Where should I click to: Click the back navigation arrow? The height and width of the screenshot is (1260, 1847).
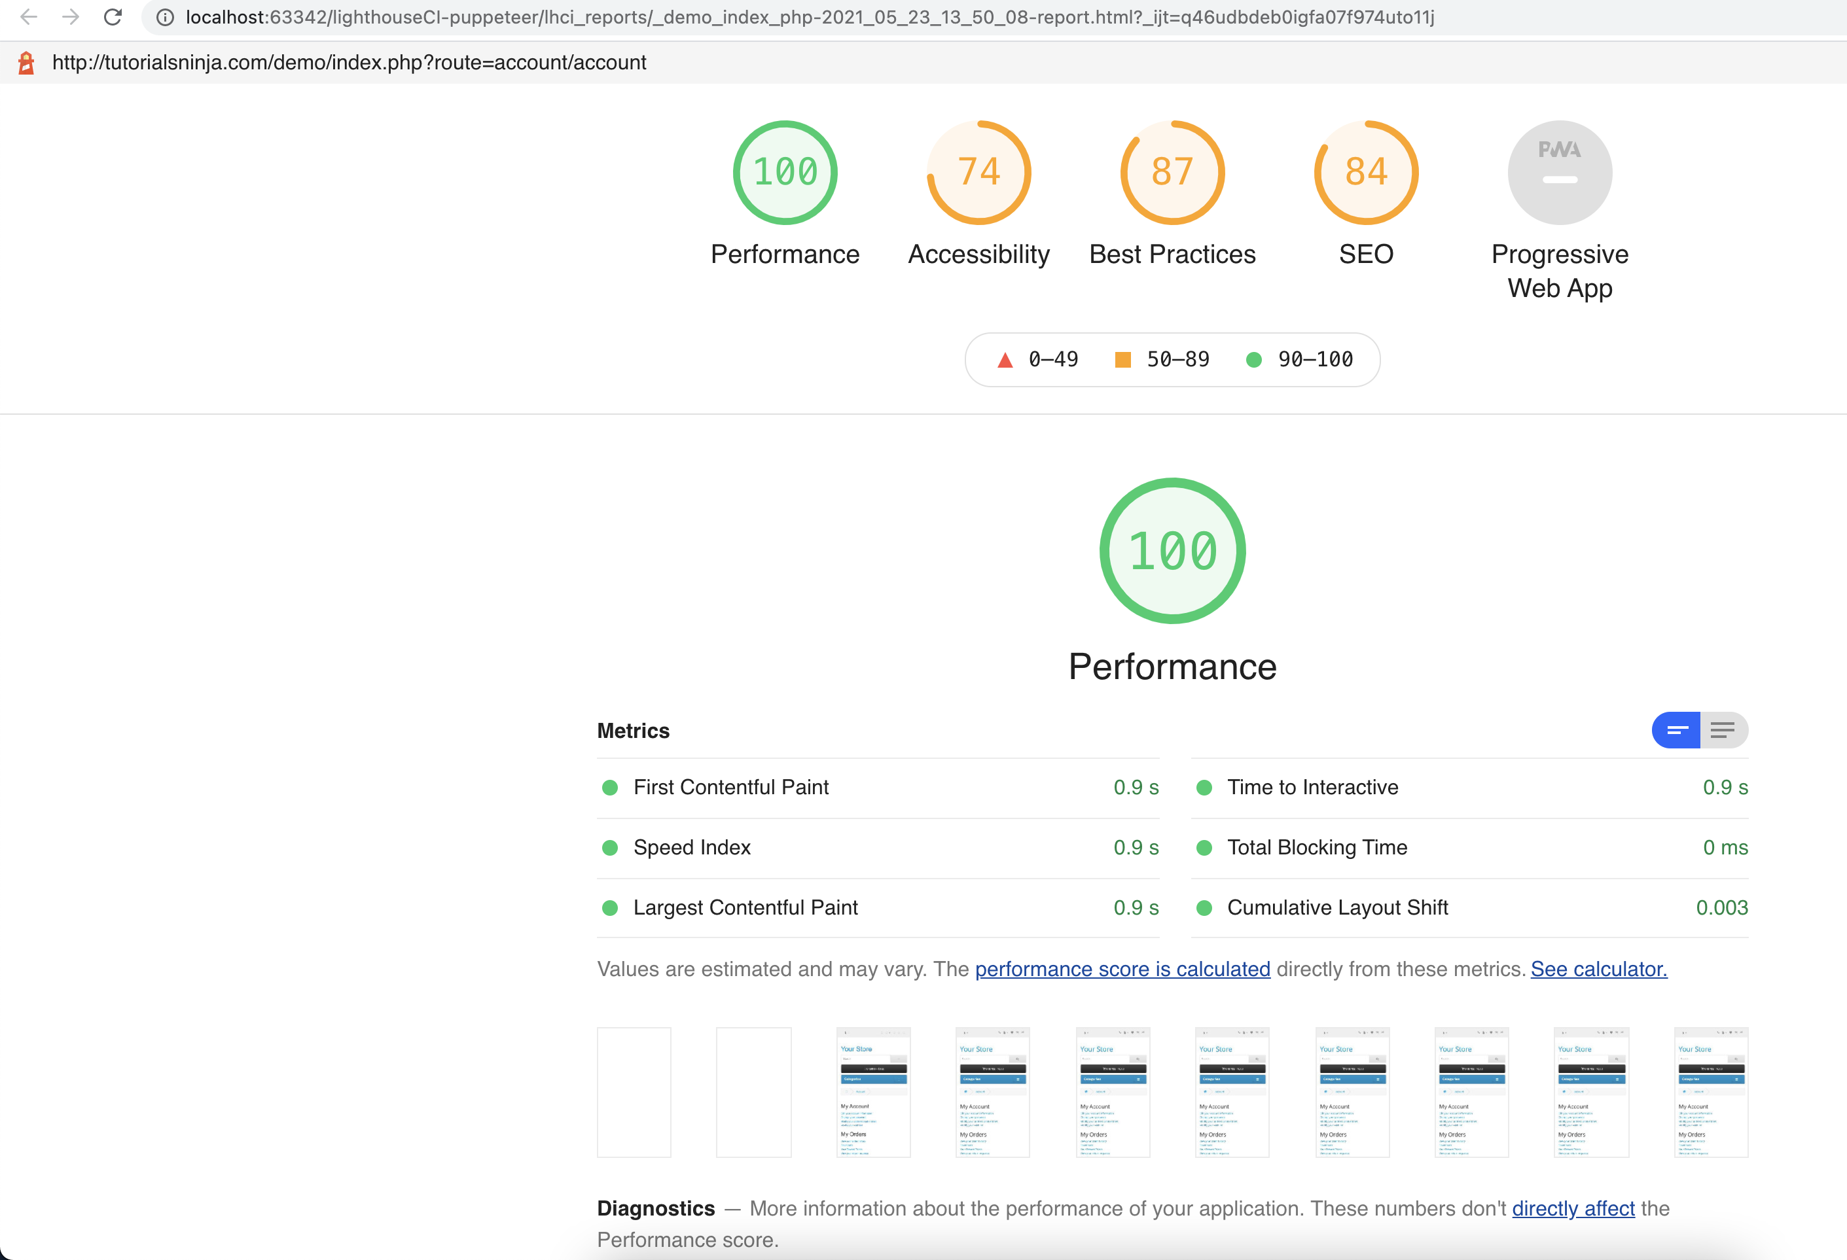click(x=29, y=17)
